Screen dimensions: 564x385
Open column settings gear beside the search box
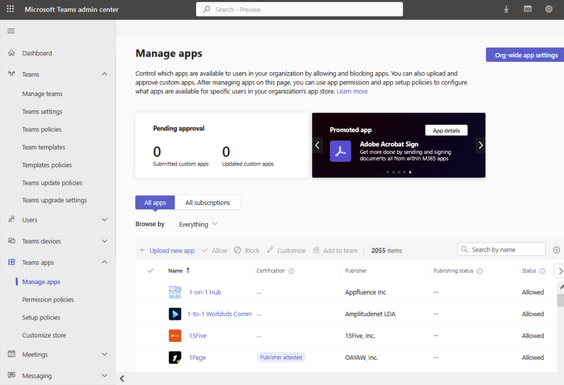pos(556,249)
